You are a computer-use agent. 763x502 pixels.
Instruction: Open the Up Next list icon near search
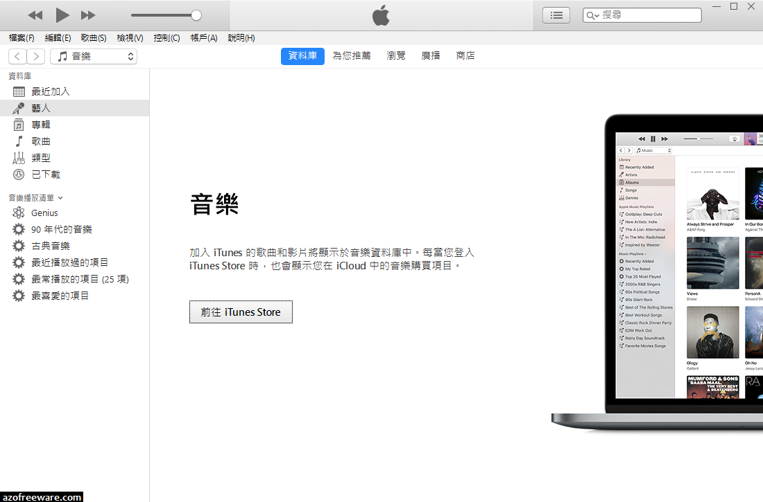pos(556,15)
